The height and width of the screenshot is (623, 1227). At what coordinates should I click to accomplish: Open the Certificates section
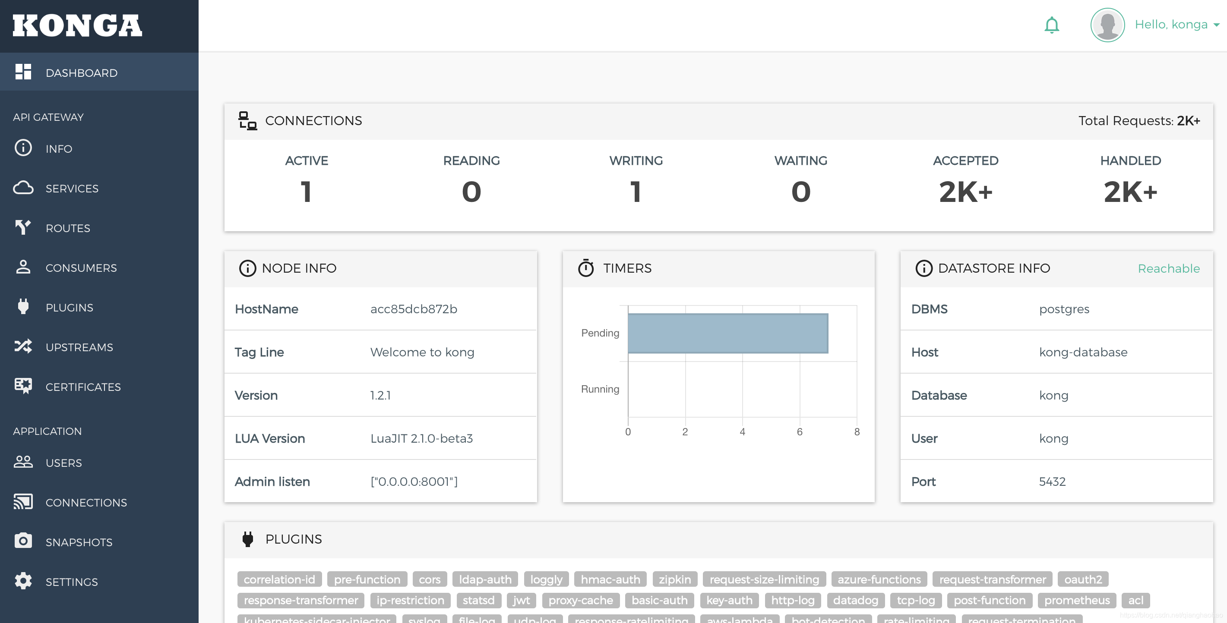click(82, 386)
